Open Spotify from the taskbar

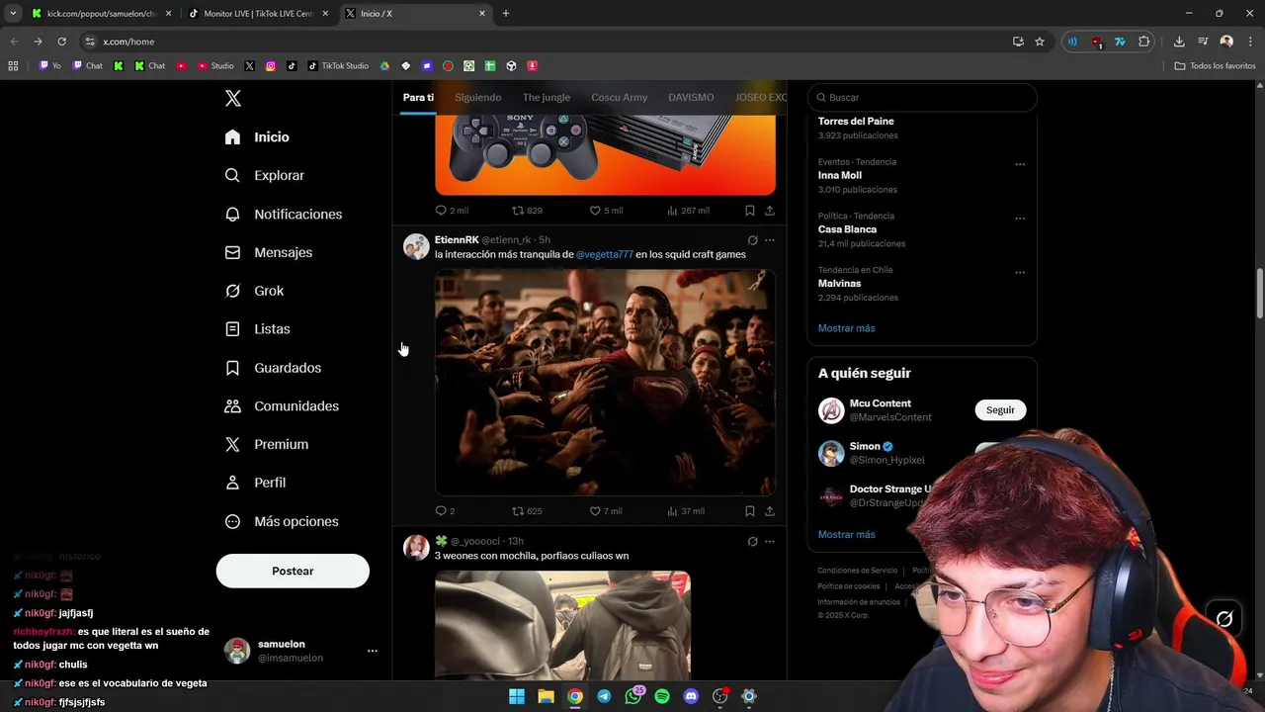(x=662, y=696)
